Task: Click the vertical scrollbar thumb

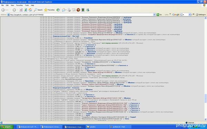Action: pos(206,98)
